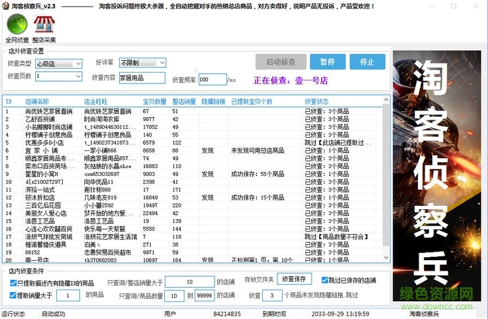Click the 淘客侦察兵 banner image
Viewport: 488px width, 319px height.
click(439, 176)
